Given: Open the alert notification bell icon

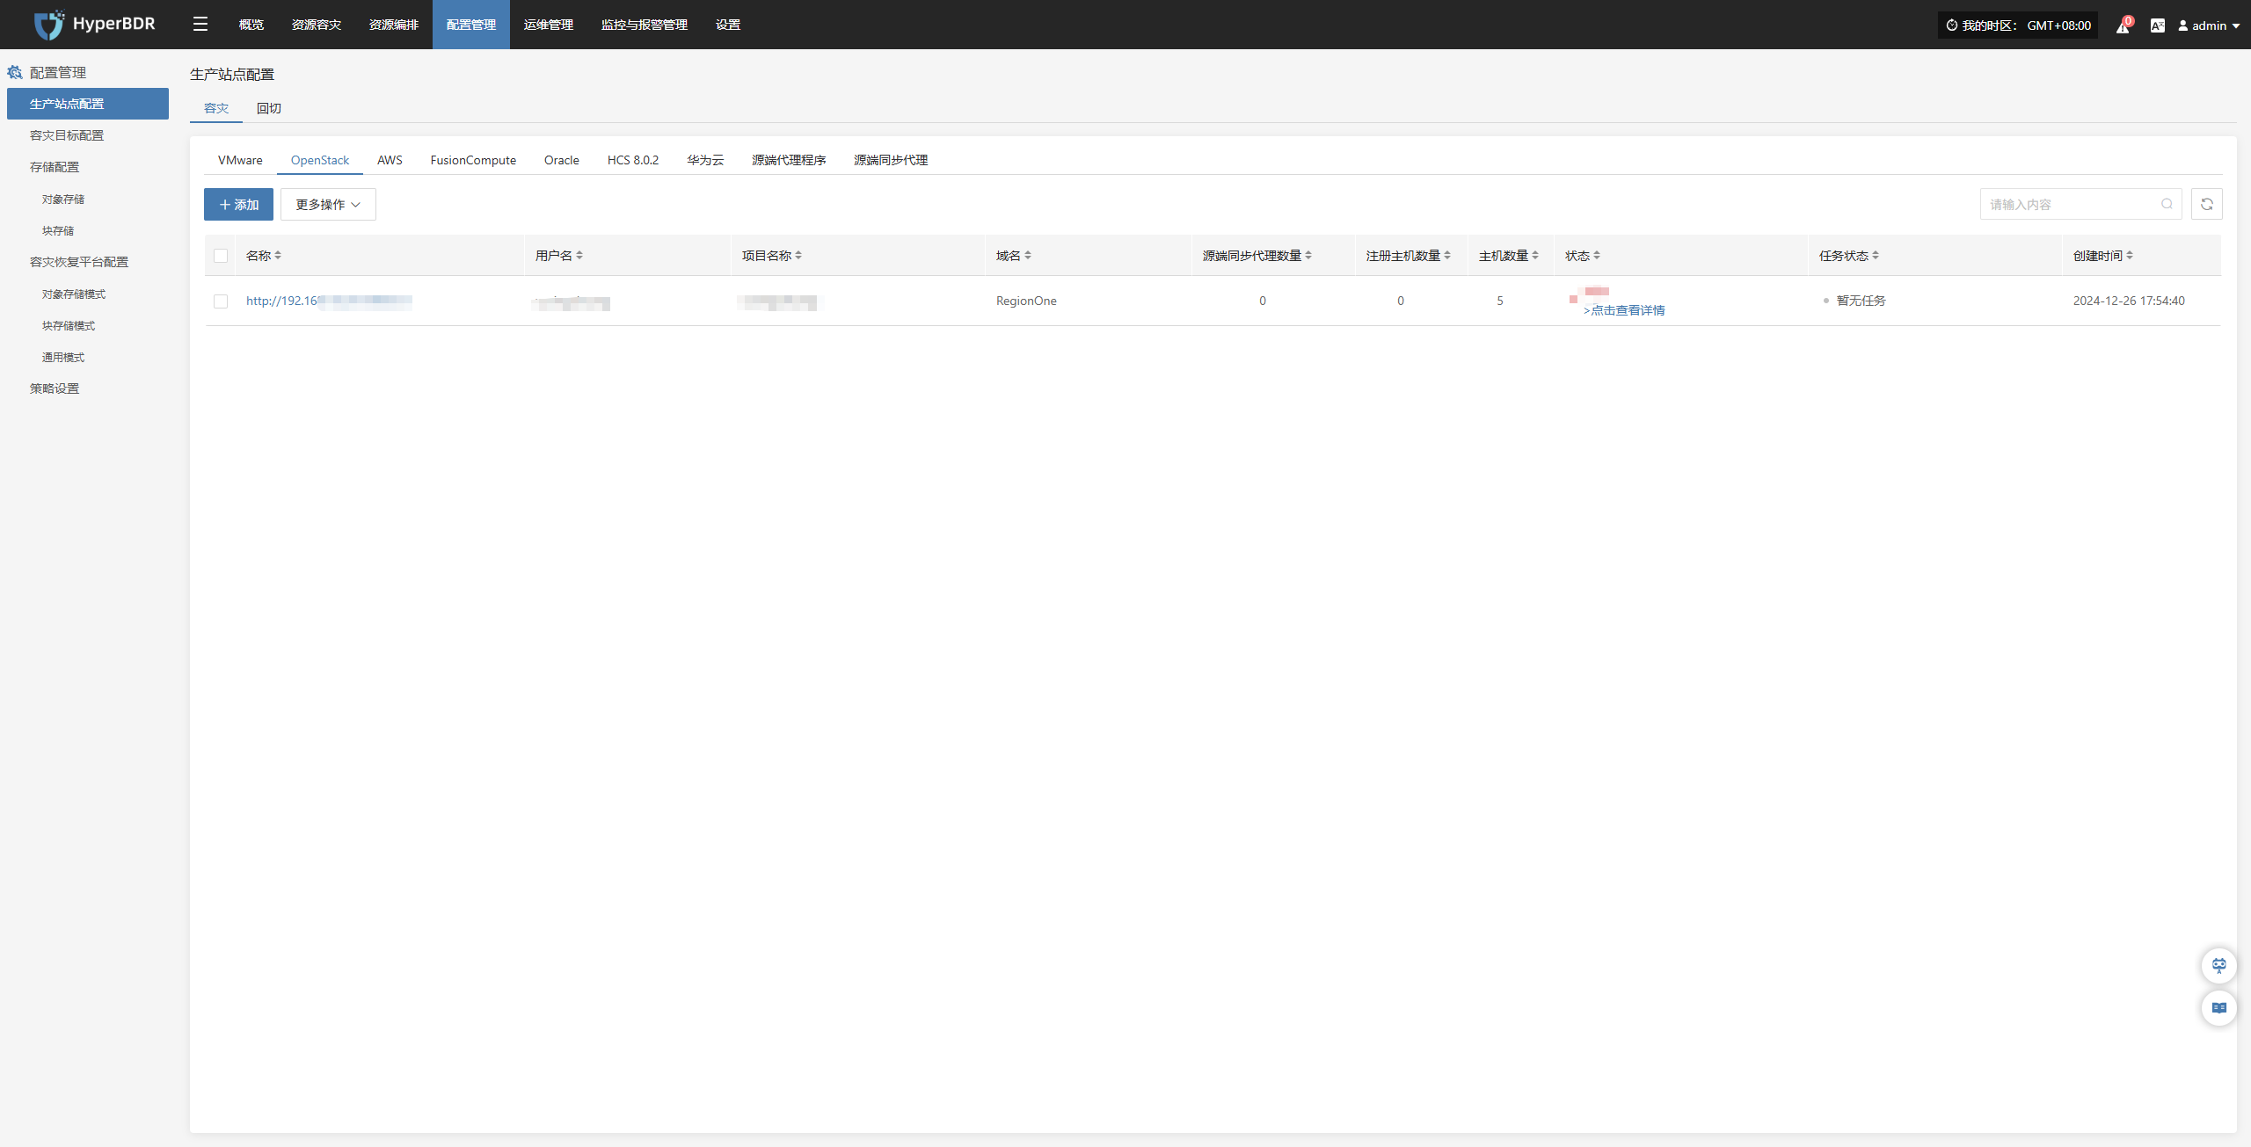Looking at the screenshot, I should point(2123,26).
